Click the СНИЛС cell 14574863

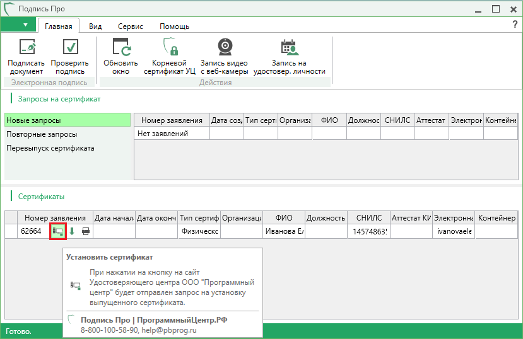[x=368, y=231]
